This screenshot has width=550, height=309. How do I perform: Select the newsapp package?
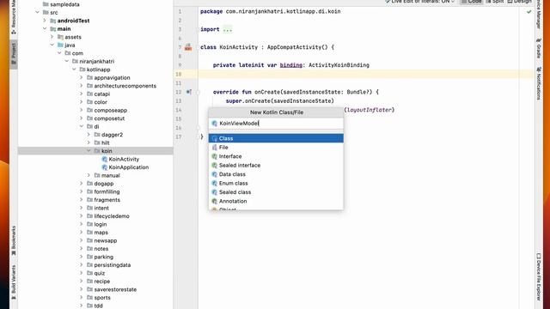pyautogui.click(x=105, y=240)
